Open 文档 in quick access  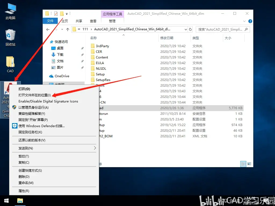coord(60,61)
